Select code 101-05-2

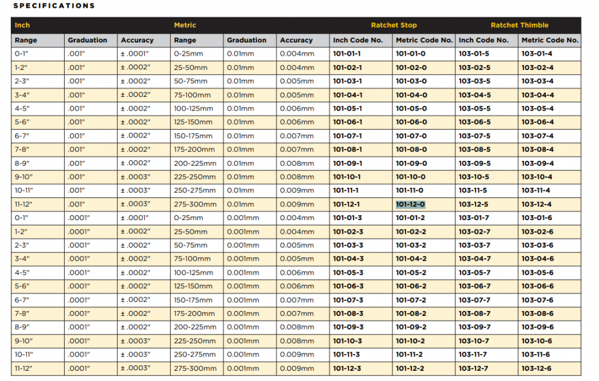click(x=411, y=273)
